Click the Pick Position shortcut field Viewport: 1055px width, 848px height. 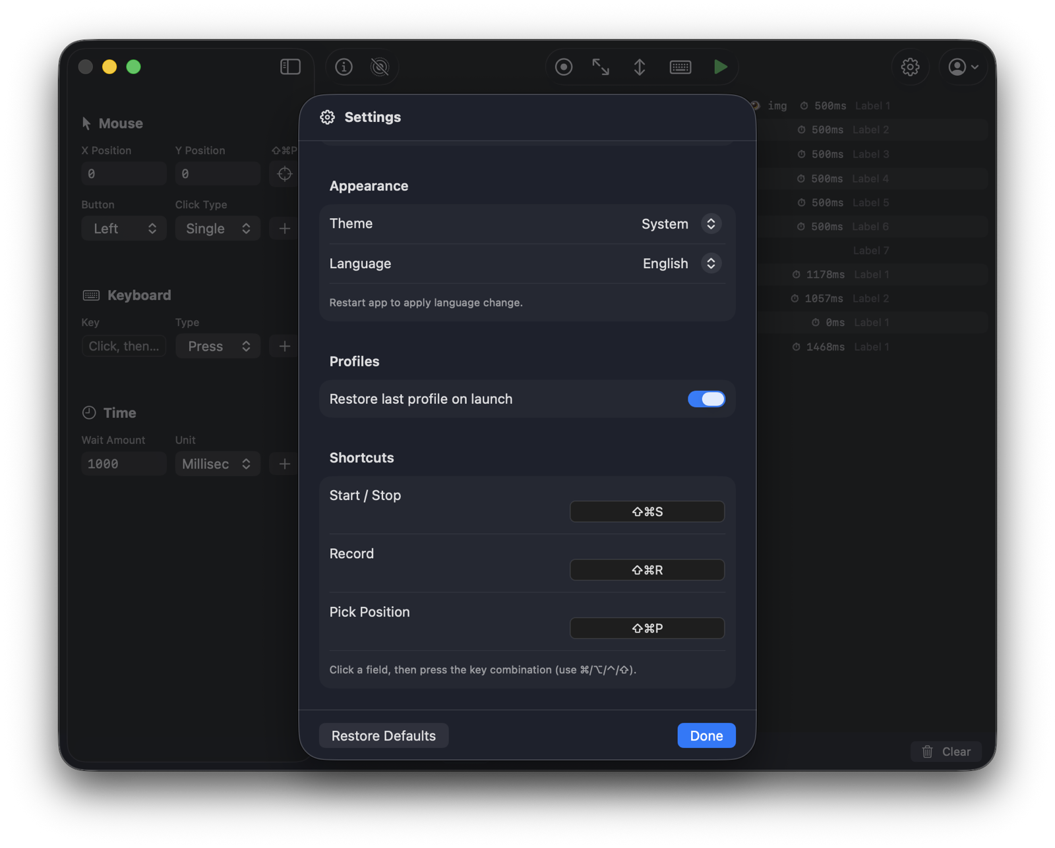pos(647,628)
